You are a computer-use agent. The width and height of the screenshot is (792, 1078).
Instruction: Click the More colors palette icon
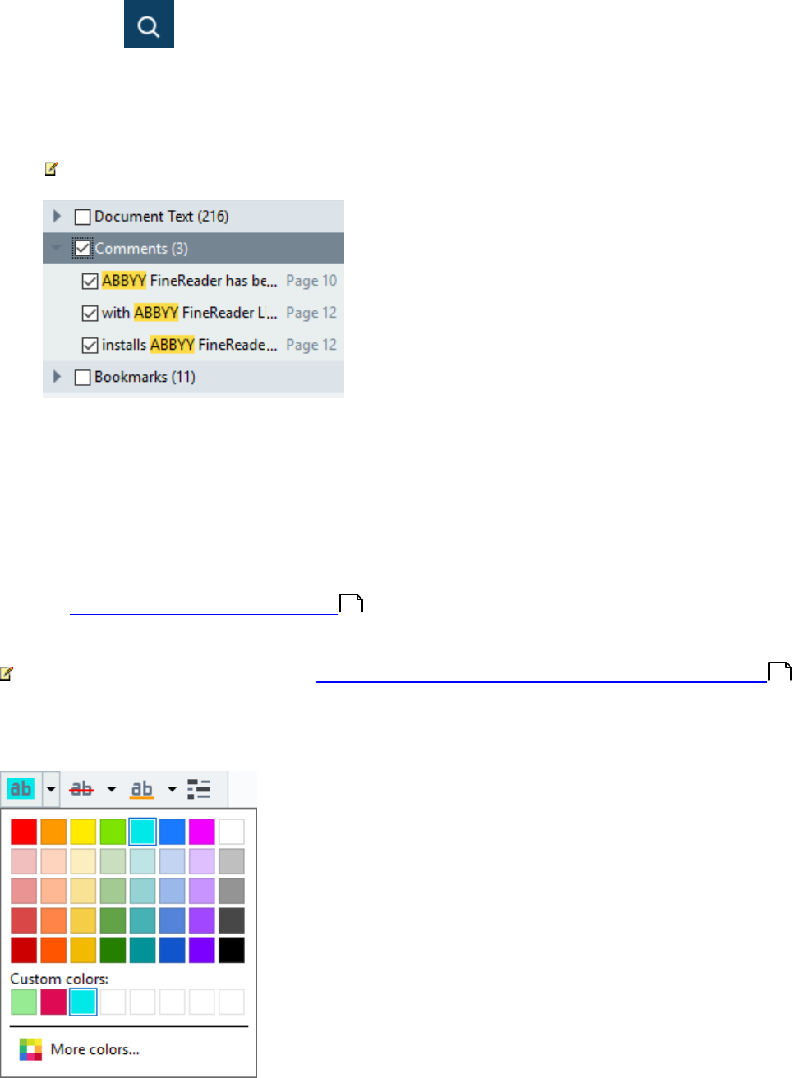[30, 1049]
